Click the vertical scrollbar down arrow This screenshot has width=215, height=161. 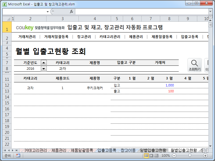pyautogui.click(x=210, y=146)
